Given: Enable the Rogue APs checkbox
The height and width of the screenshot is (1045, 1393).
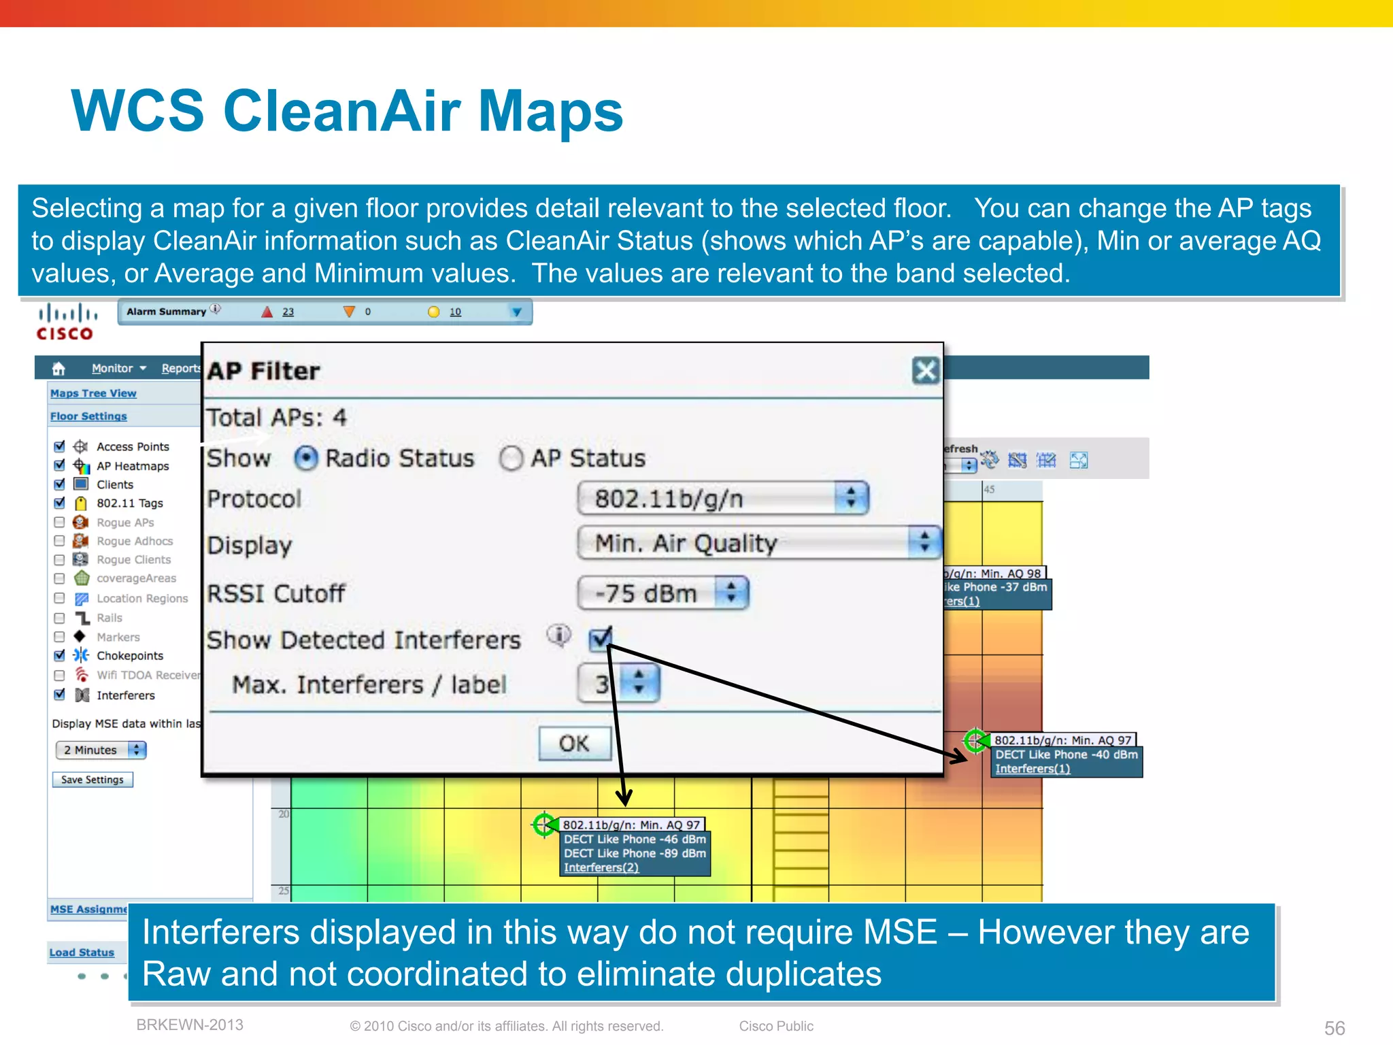Looking at the screenshot, I should (59, 522).
